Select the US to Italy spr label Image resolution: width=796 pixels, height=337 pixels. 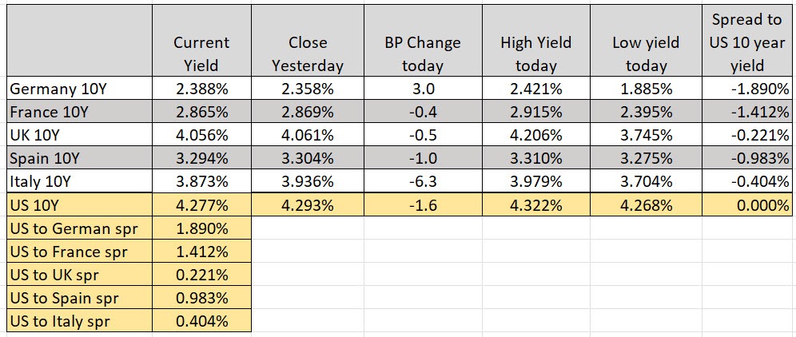click(x=61, y=322)
